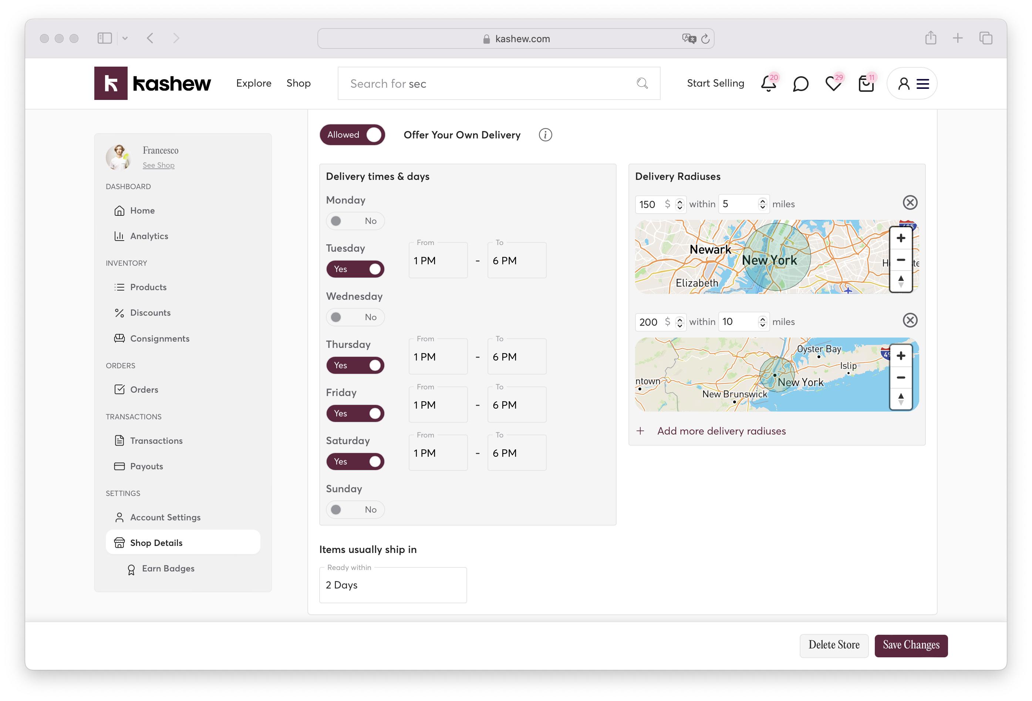Disable Tuesday delivery toggle

click(355, 269)
